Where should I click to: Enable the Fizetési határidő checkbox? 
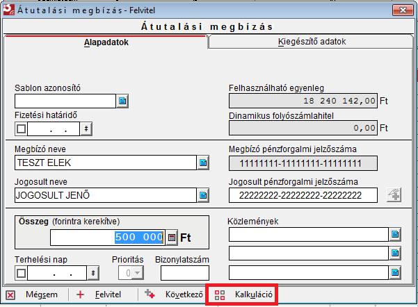[22, 129]
